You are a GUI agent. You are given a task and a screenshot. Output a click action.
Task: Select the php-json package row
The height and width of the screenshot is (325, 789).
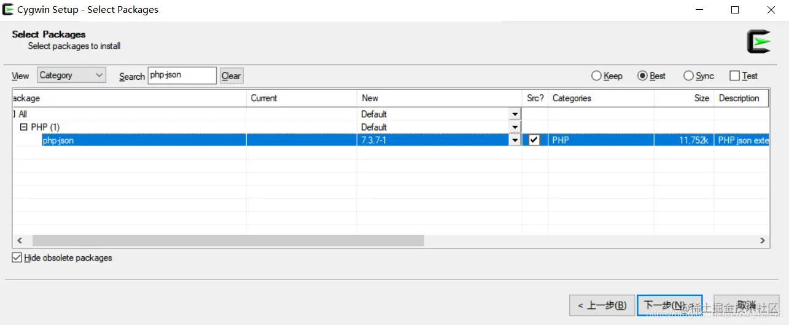[x=391, y=140]
